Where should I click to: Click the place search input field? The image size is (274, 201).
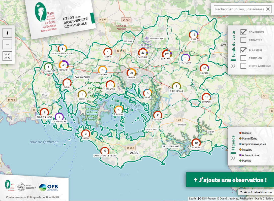(239, 9)
